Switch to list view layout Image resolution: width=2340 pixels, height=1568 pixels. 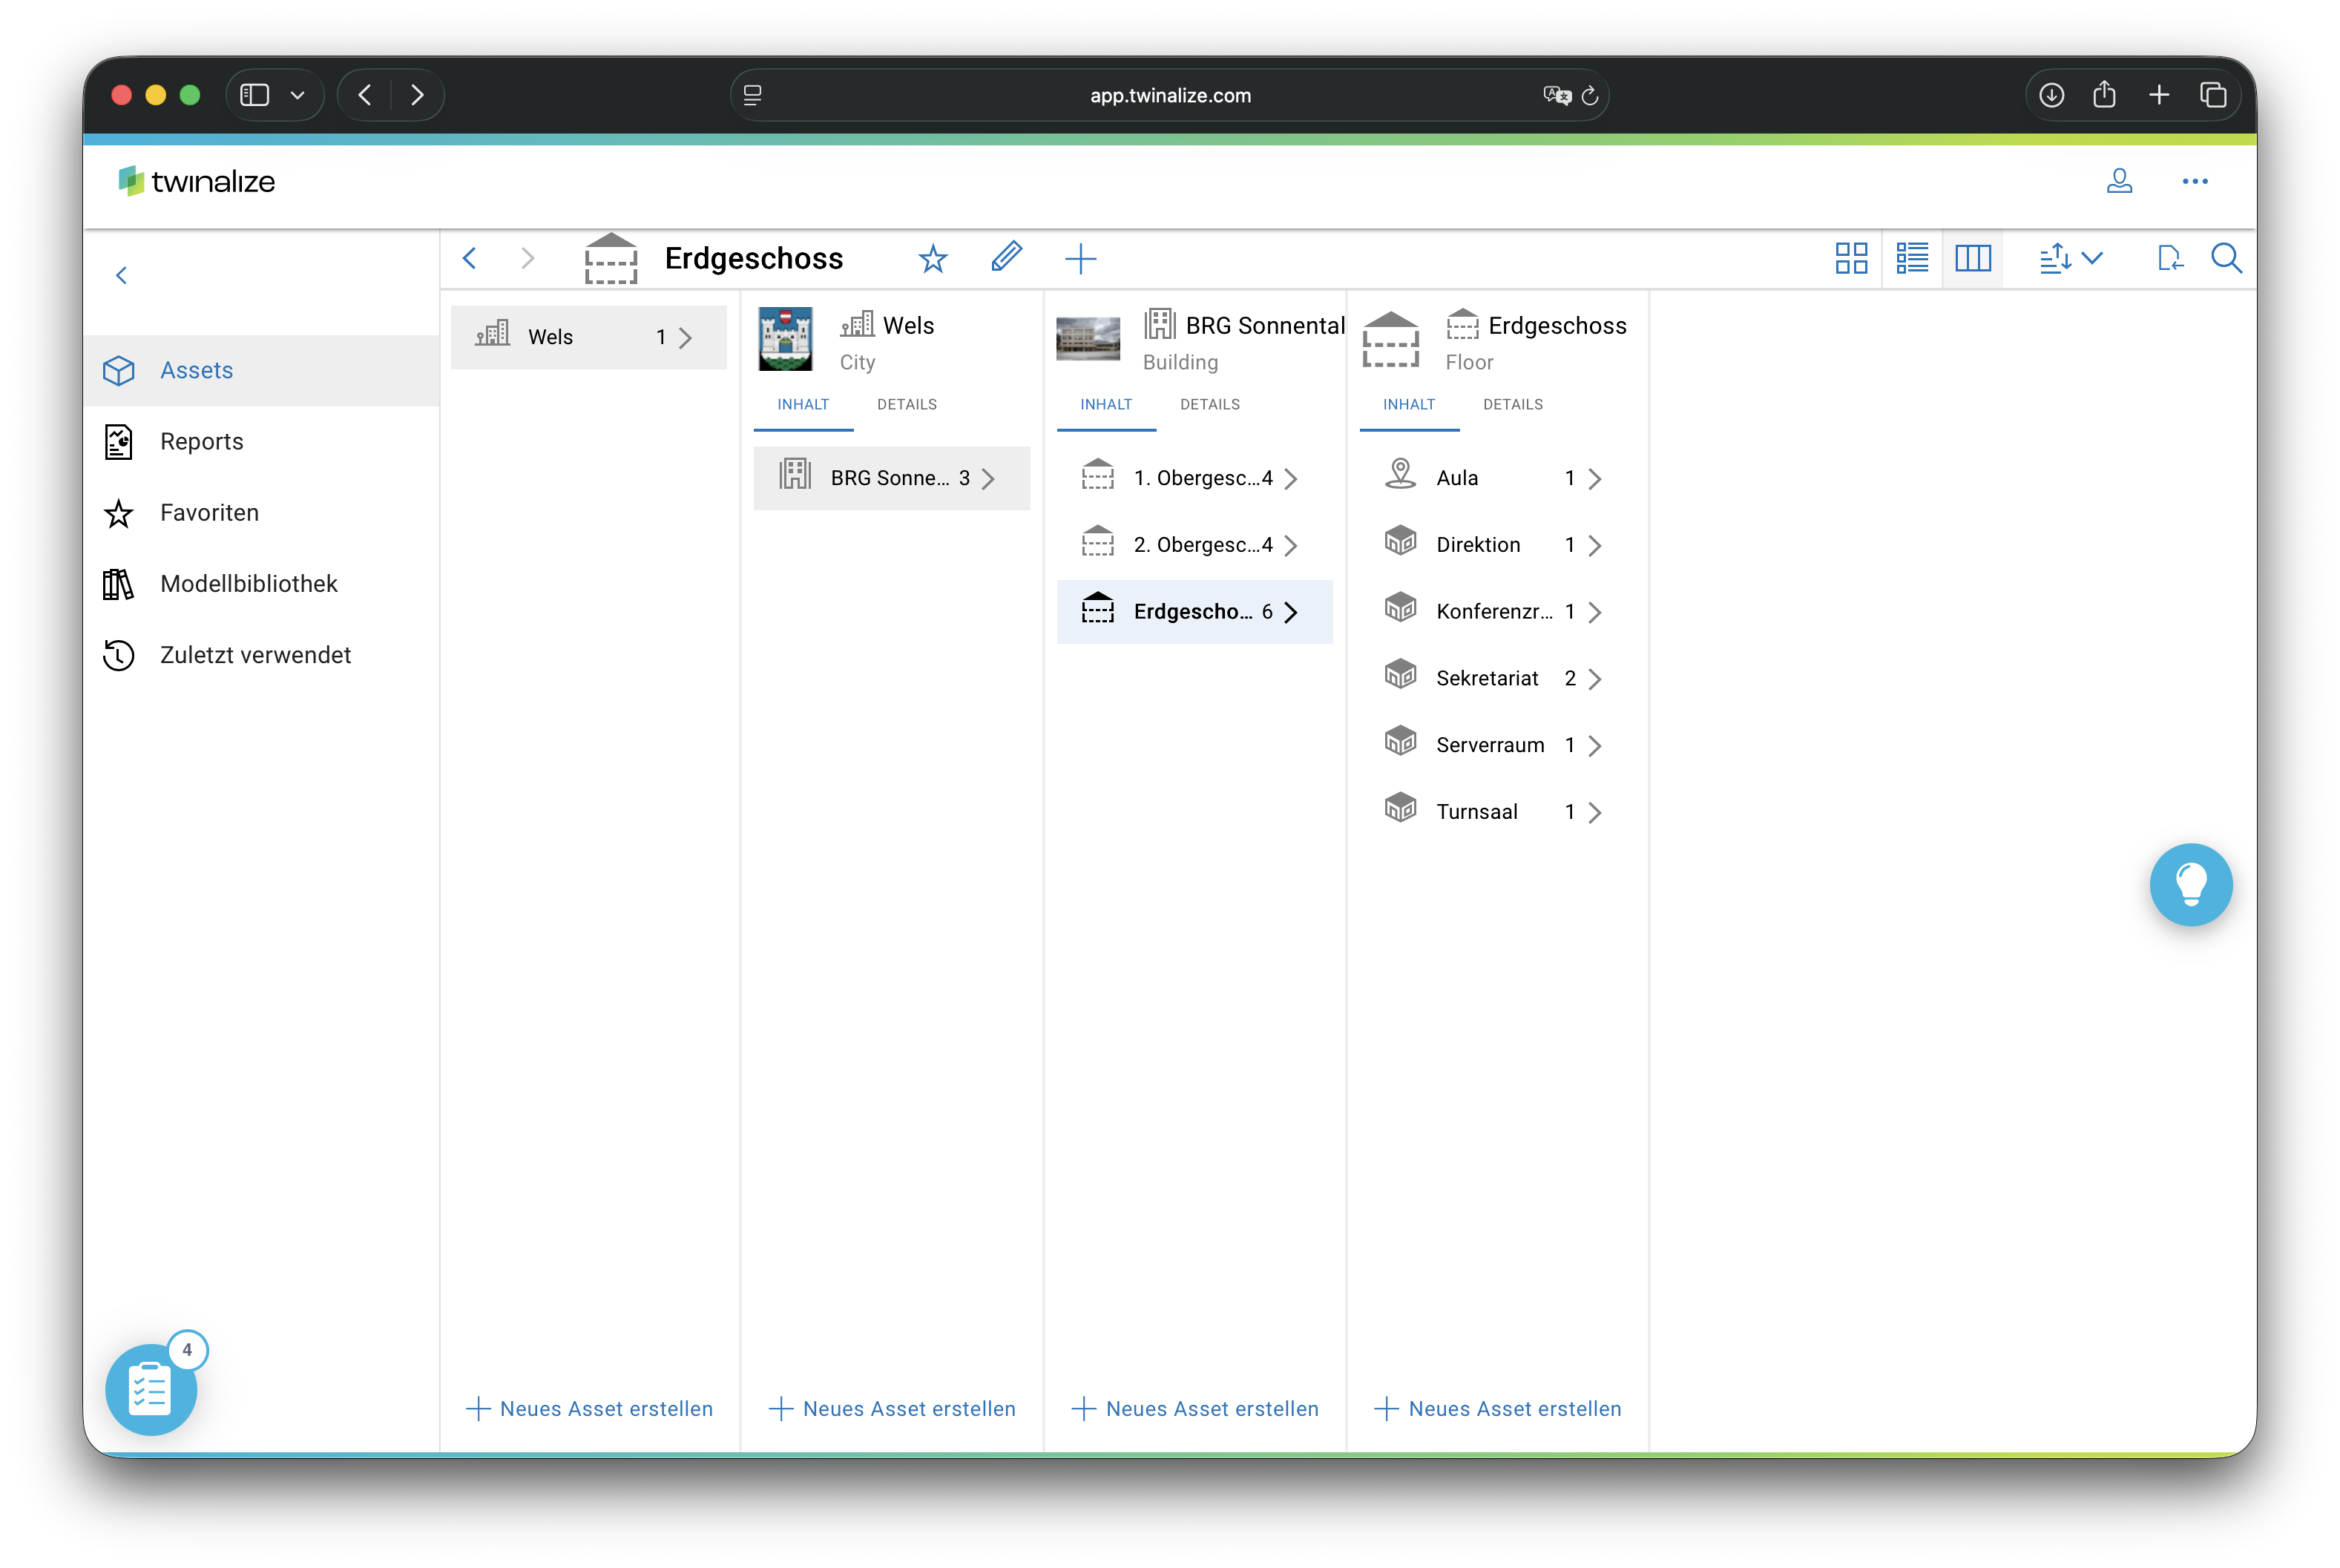1912,259
